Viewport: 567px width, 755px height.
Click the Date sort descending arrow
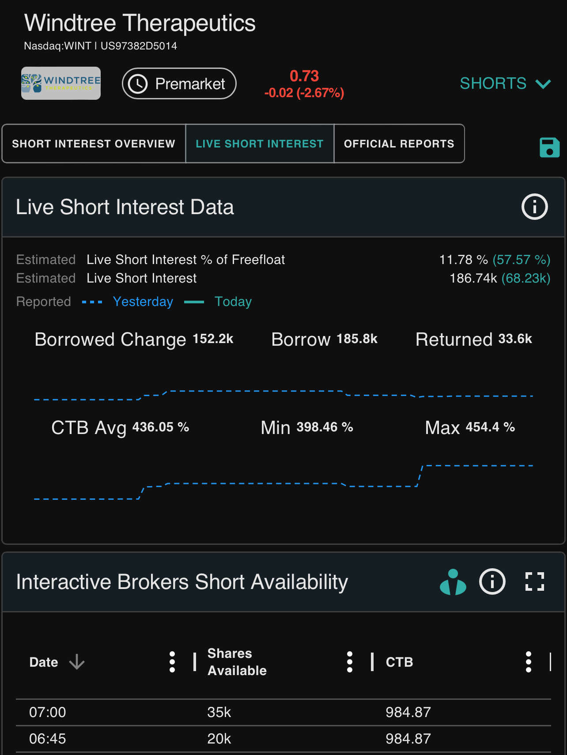(77, 662)
